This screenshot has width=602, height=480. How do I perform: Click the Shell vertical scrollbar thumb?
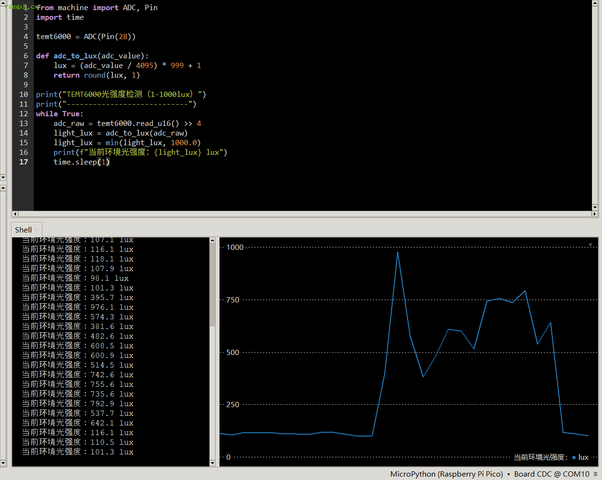tap(212, 285)
